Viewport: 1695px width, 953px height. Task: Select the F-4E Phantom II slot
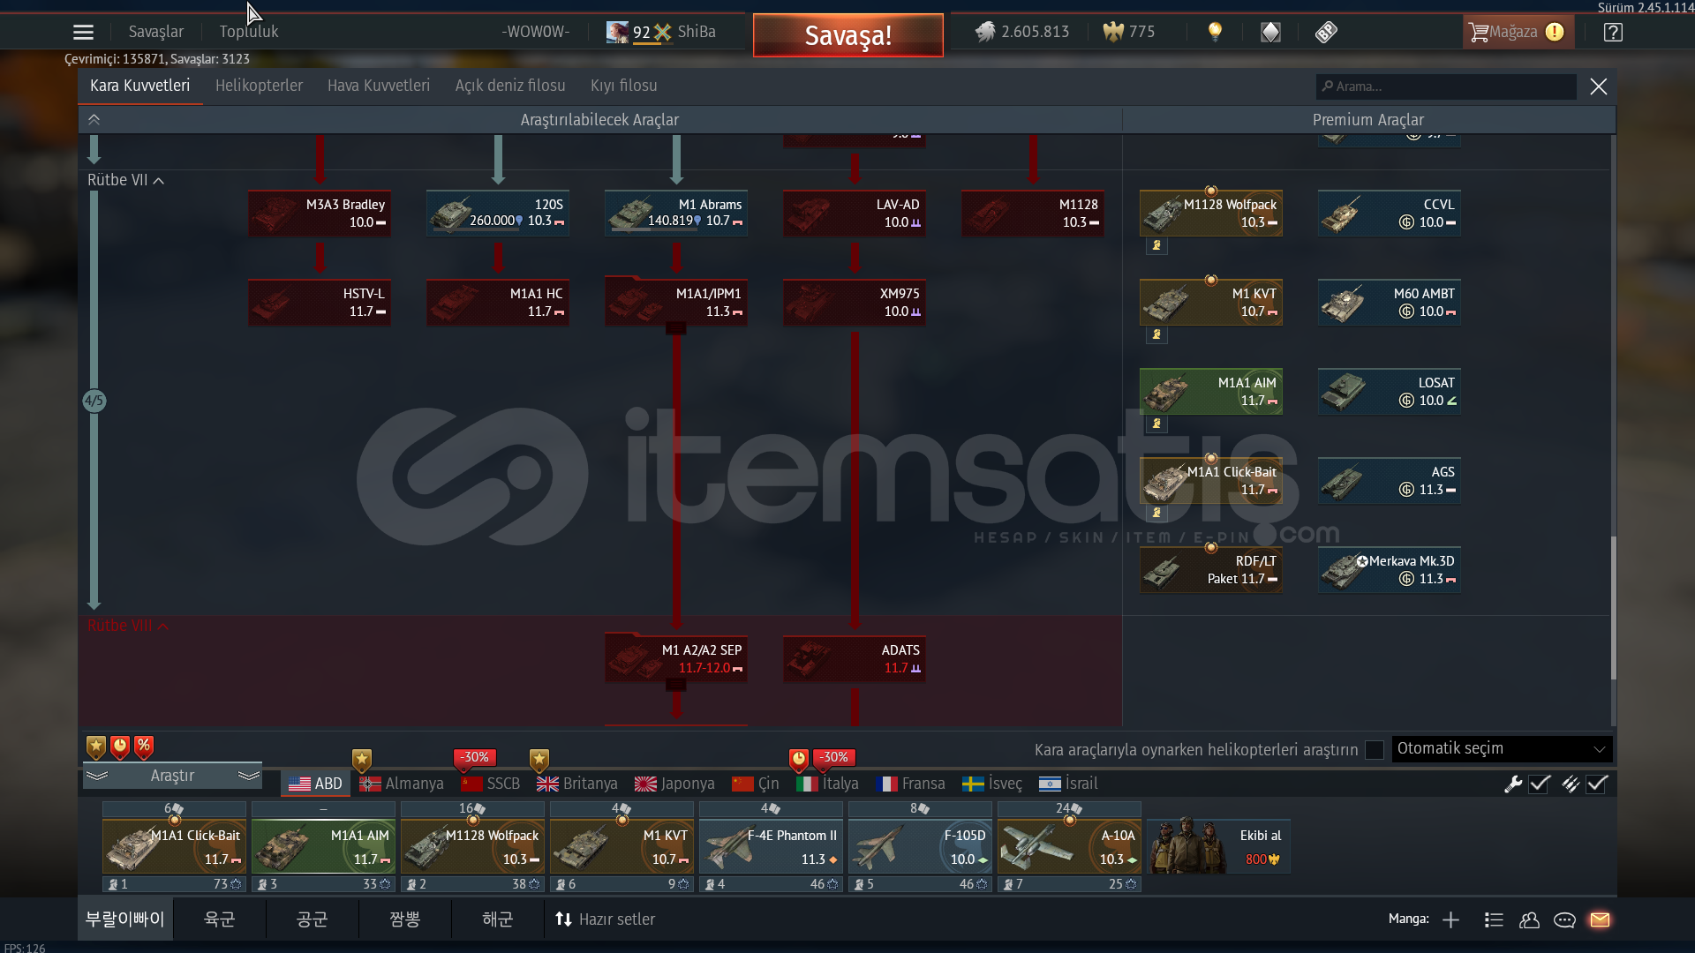[x=771, y=846]
